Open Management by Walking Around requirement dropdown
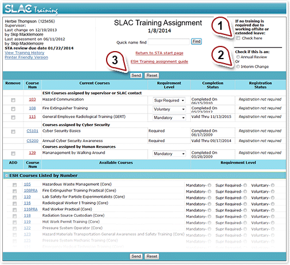This screenshot has height=265, width=290. [169, 154]
